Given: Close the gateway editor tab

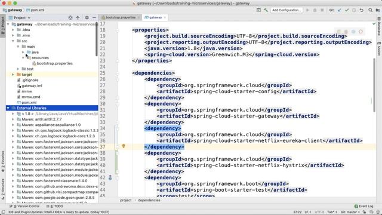Looking at the screenshot, I should [165, 17].
